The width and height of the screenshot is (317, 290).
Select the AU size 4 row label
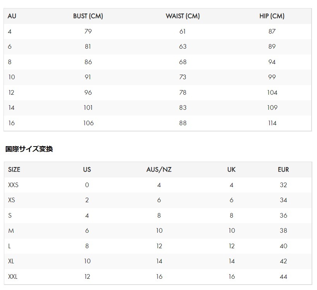coord(10,31)
